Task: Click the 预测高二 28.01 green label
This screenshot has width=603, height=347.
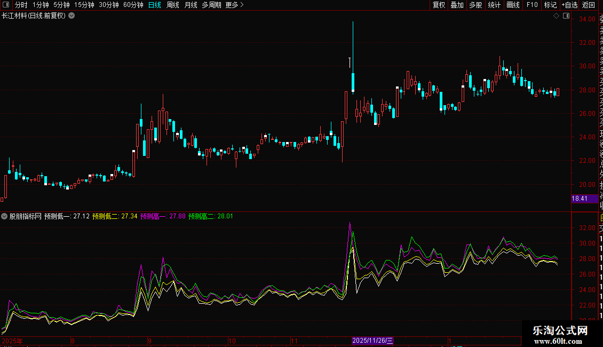Action: (211, 216)
